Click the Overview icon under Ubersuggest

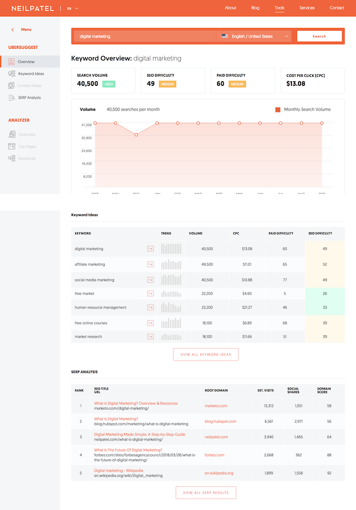click(x=11, y=61)
